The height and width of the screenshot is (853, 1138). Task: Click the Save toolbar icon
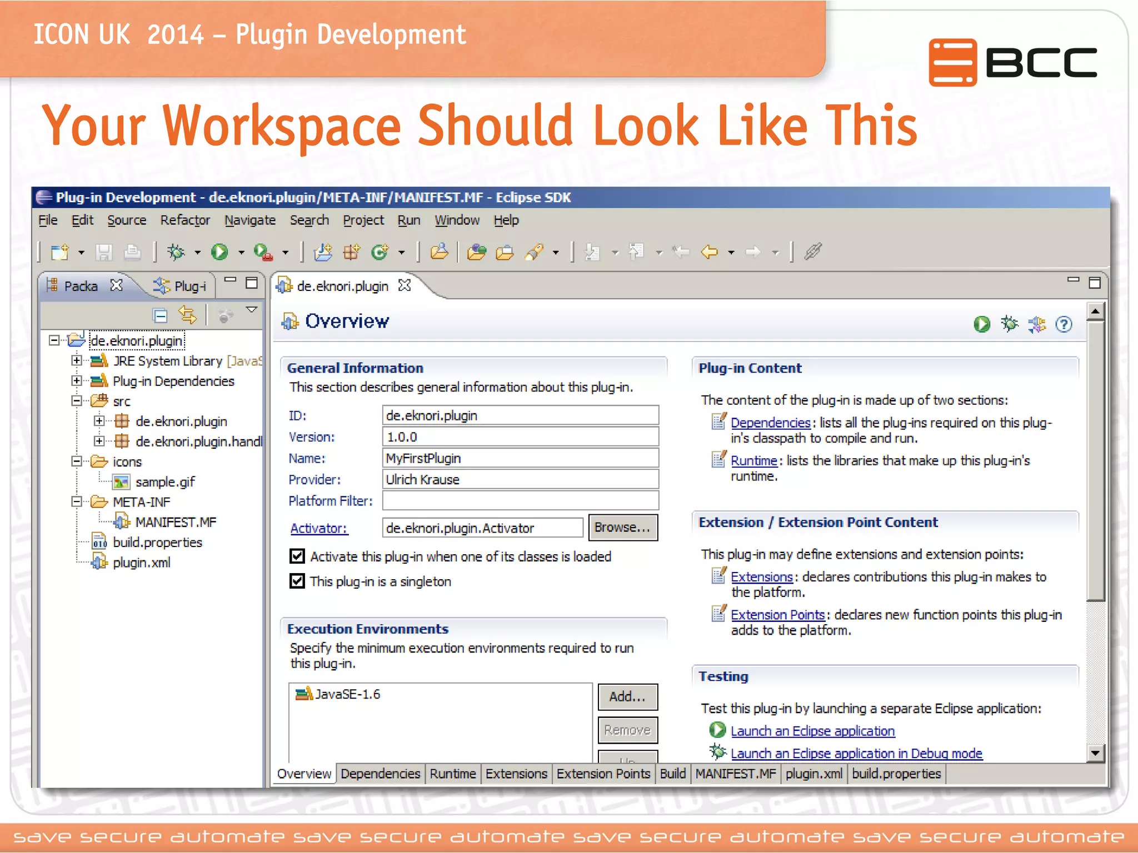(104, 252)
